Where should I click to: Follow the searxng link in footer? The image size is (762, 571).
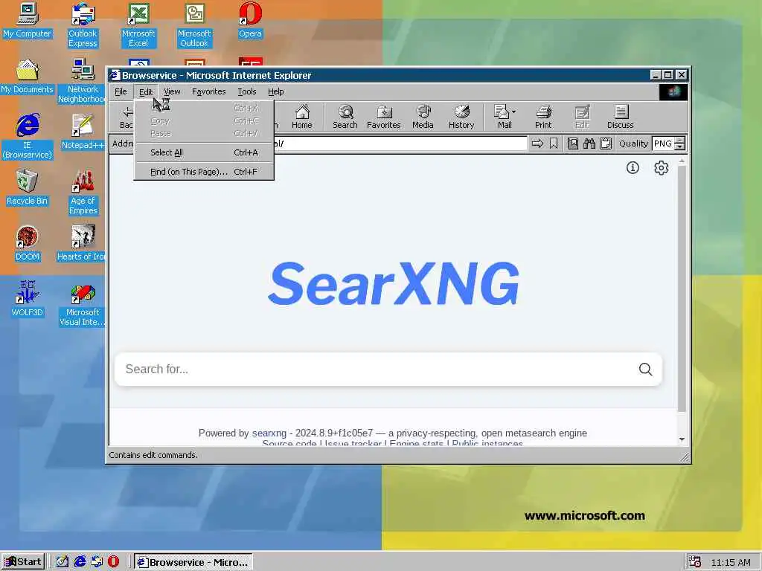269,433
